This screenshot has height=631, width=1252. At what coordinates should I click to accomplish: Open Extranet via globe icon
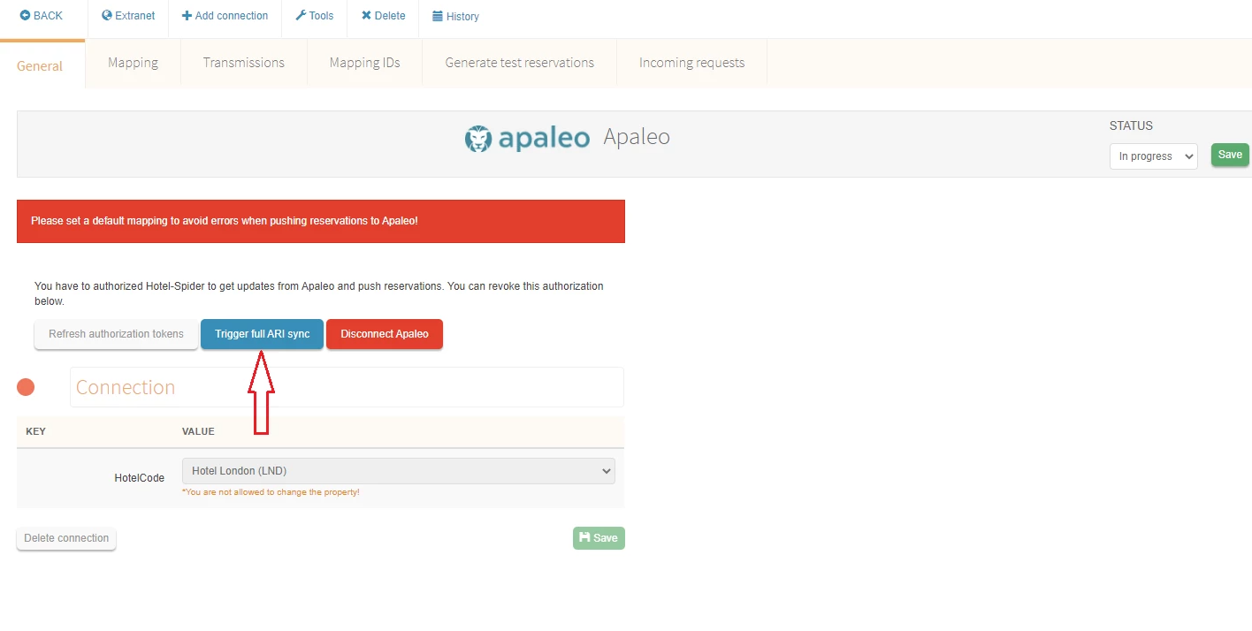[107, 16]
